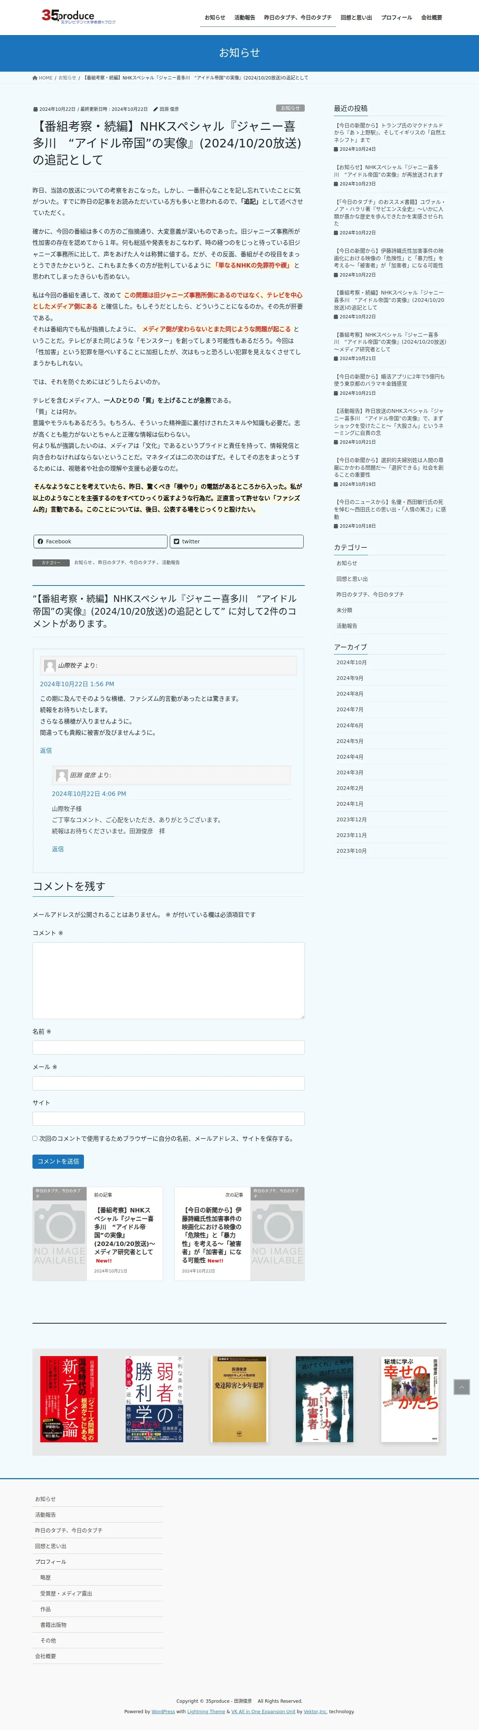Image resolution: width=479 pixels, height=1730 pixels.
Task: Open 活動報告 in top navigation
Action: (x=245, y=18)
